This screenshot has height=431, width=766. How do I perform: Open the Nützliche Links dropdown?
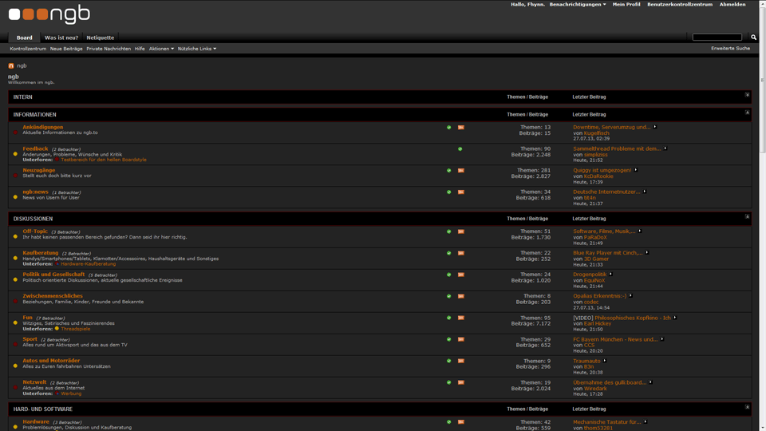(x=196, y=49)
